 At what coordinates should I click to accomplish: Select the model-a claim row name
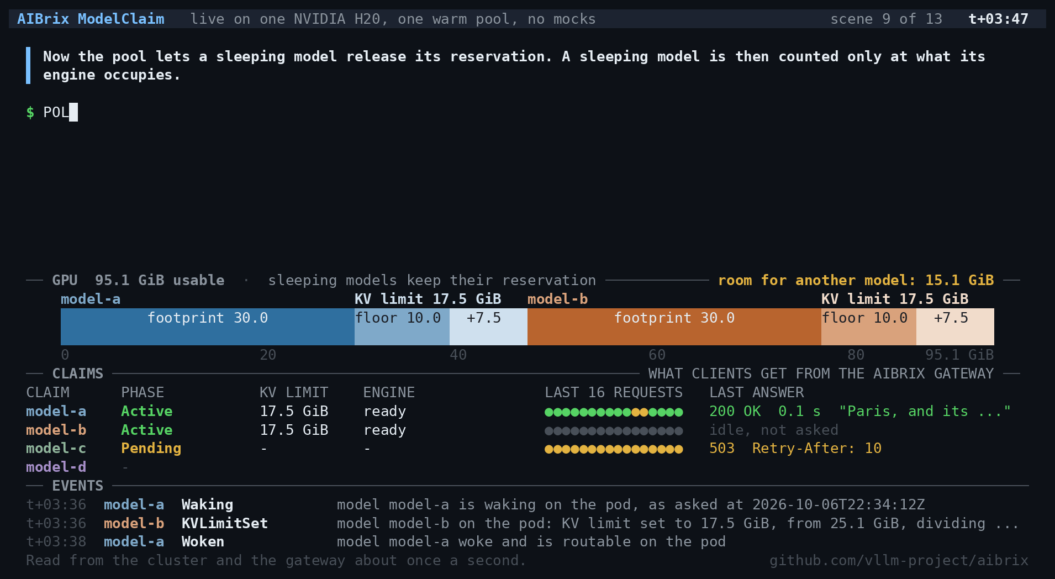click(x=56, y=411)
